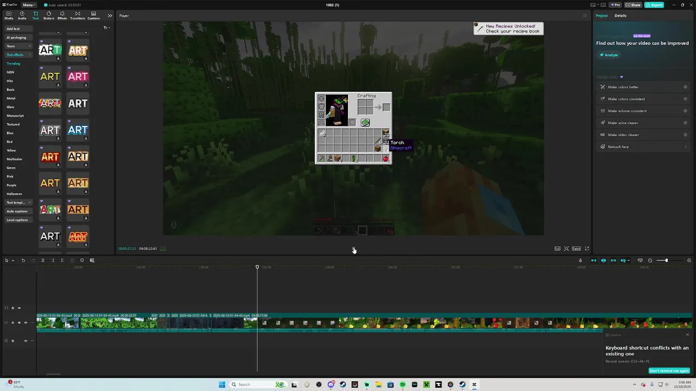Open the Effects panel
The image size is (696, 391).
(62, 15)
